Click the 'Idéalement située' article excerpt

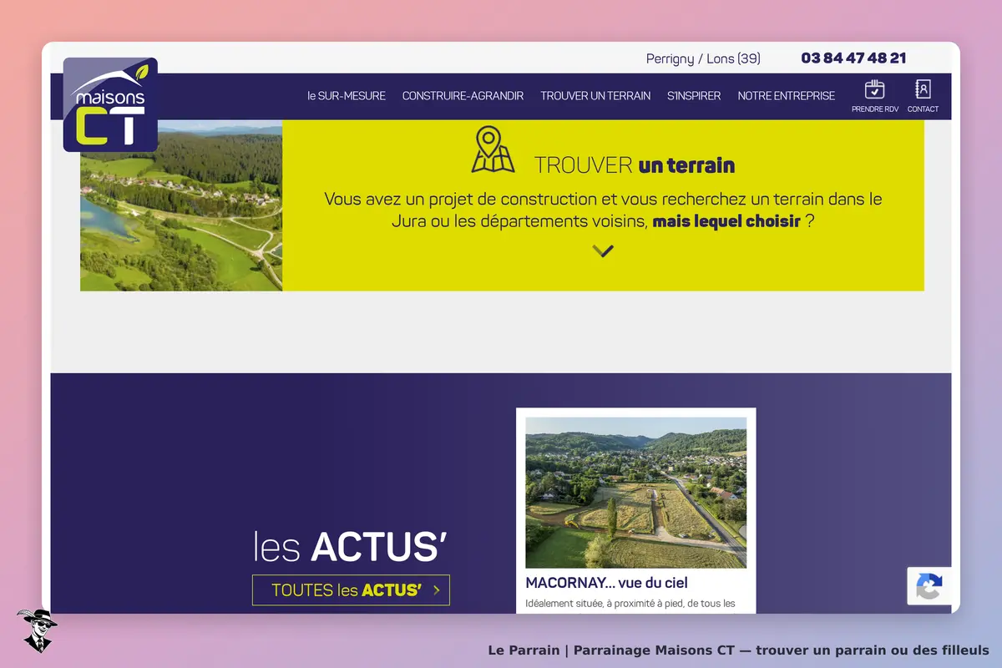pos(630,604)
